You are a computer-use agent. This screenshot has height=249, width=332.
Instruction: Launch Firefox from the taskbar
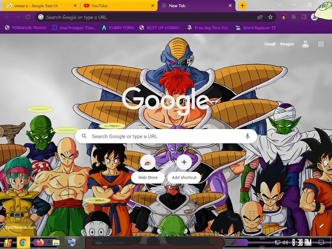(40, 243)
